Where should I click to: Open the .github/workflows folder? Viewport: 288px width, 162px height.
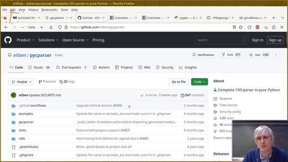tap(32, 105)
